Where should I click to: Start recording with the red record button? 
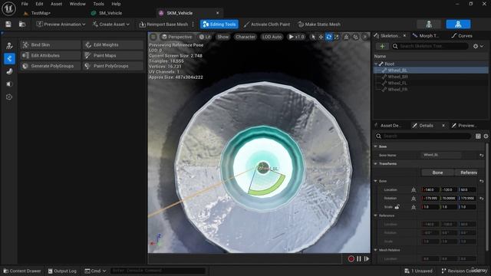(351, 259)
